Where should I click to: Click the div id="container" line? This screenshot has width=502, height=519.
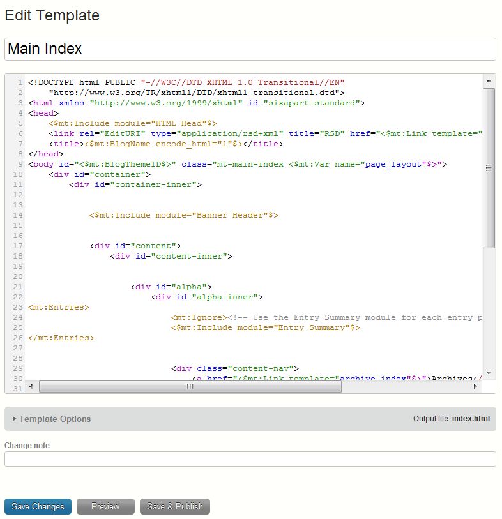click(100, 174)
